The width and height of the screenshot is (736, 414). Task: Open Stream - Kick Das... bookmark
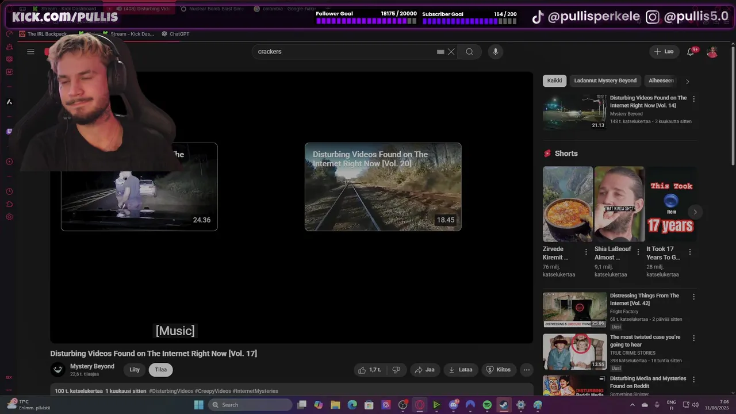point(128,34)
